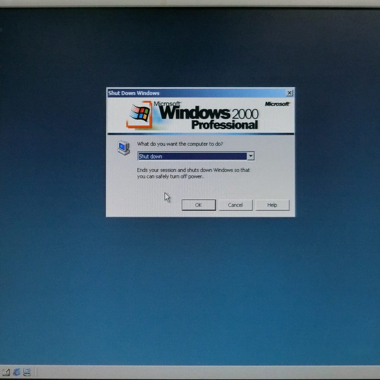The height and width of the screenshot is (380, 380).
Task: Click the OK button to confirm
Action: 199,205
